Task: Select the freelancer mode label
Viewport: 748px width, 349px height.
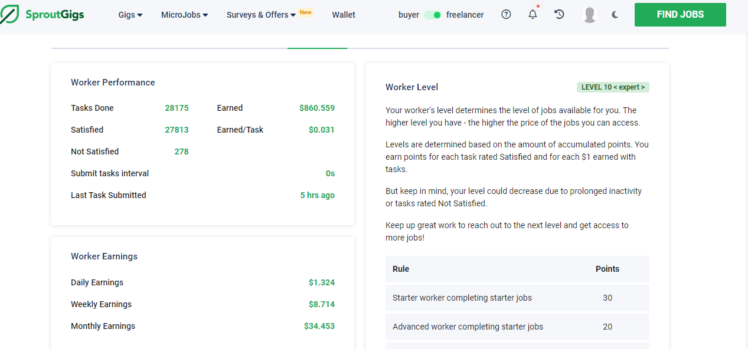Action: click(465, 15)
